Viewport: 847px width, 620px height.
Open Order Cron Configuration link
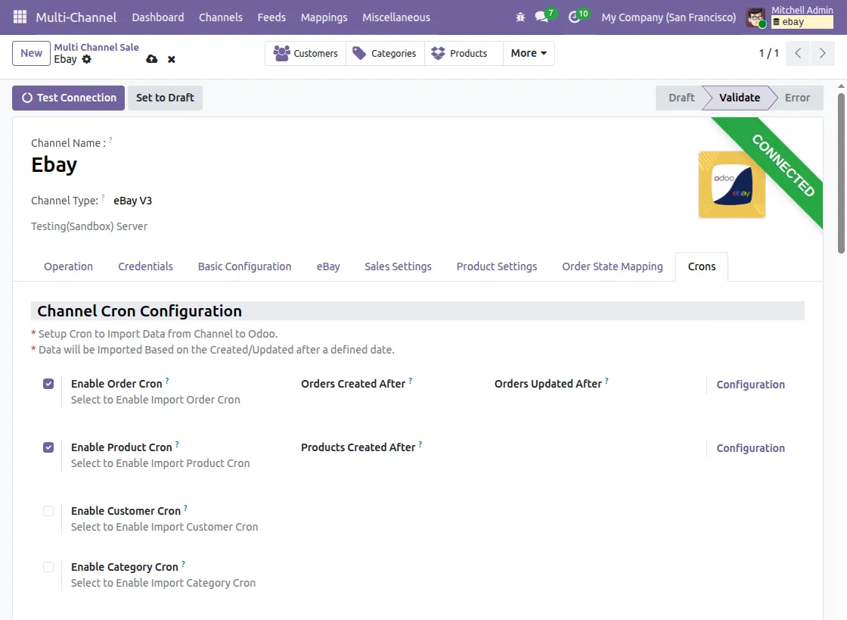click(x=750, y=385)
